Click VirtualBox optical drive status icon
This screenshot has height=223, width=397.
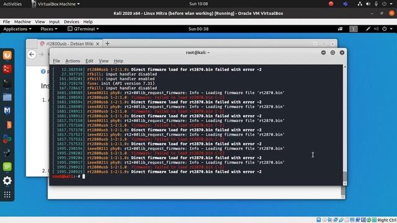click(324, 220)
